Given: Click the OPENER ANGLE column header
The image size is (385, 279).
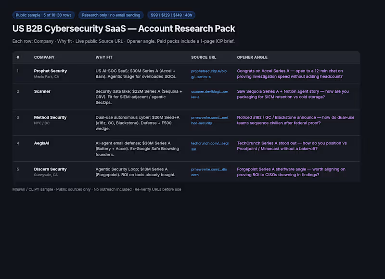Looking at the screenshot, I should click(x=252, y=57).
